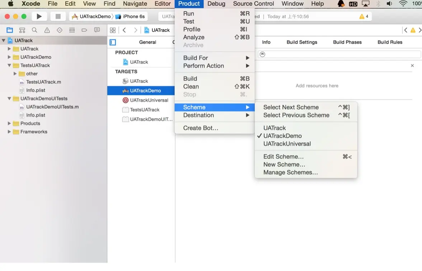Choose New Scheme… from submenu

306,165
